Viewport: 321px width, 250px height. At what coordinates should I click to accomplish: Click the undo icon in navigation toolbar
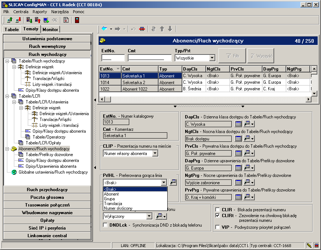tap(134, 29)
